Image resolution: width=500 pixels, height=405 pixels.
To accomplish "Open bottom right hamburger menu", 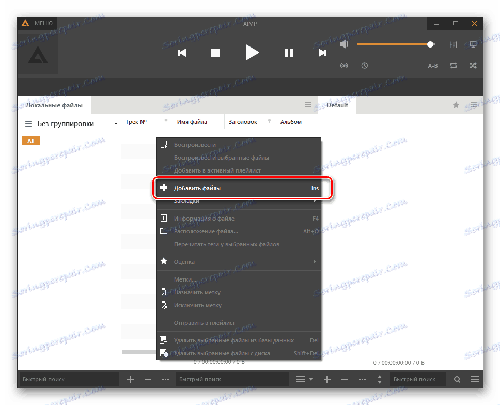I will [475, 379].
